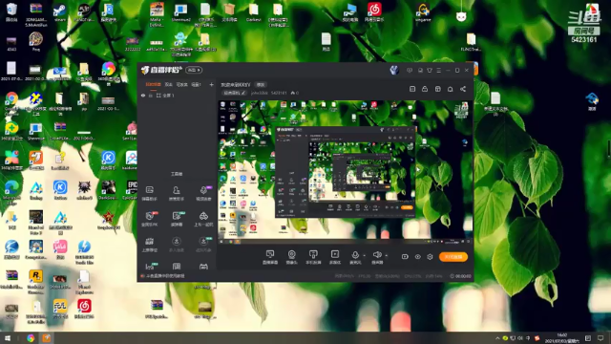
Task: Mute the speaker in bottom toolbar
Action: tap(377, 257)
